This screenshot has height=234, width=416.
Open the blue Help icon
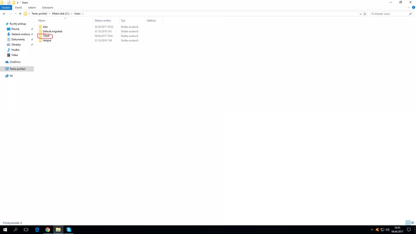point(413,8)
